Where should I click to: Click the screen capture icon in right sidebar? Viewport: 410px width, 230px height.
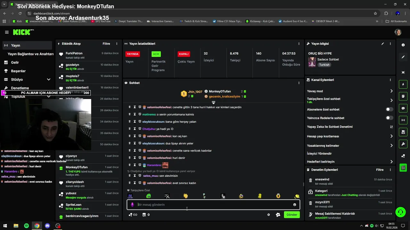[403, 73]
